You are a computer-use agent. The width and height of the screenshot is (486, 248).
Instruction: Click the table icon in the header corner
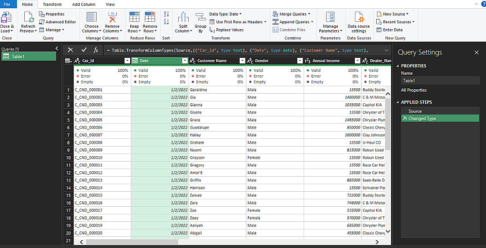69,61
